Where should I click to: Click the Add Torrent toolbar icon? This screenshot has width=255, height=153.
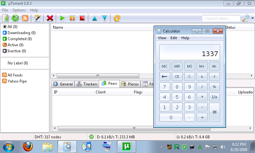5,18
